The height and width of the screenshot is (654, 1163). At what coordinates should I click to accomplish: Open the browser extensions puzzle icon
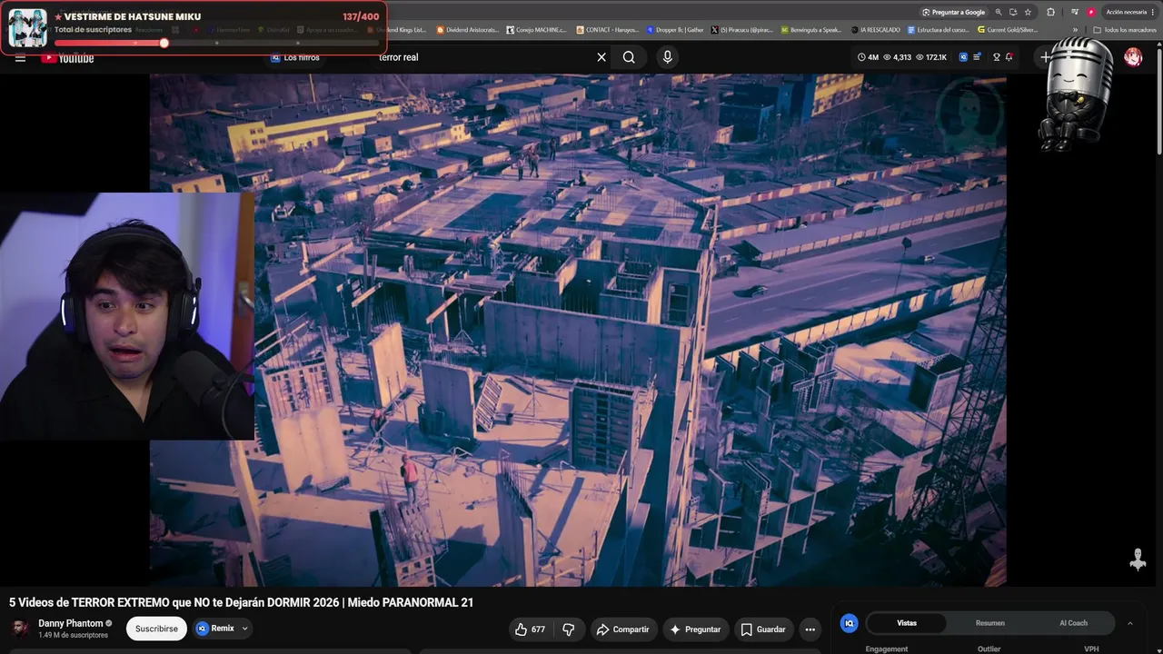click(x=1051, y=12)
